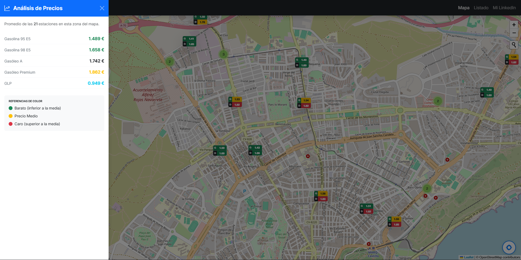
Task: Open OpenStreetMap contributors link
Action: click(x=499, y=257)
